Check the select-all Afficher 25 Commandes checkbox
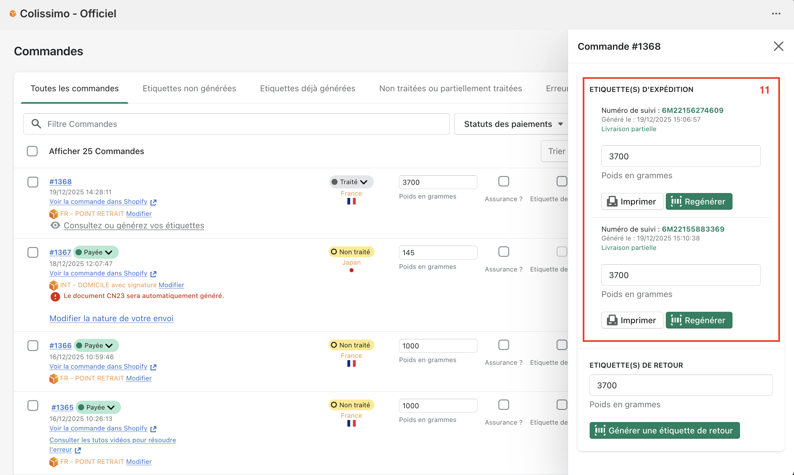 click(32, 151)
